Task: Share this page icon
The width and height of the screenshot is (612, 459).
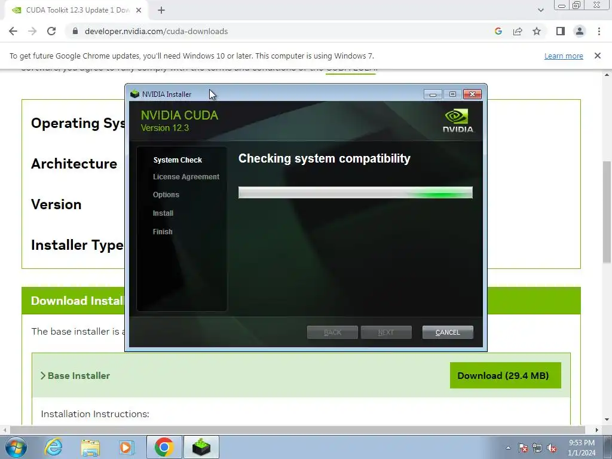Action: tap(518, 31)
